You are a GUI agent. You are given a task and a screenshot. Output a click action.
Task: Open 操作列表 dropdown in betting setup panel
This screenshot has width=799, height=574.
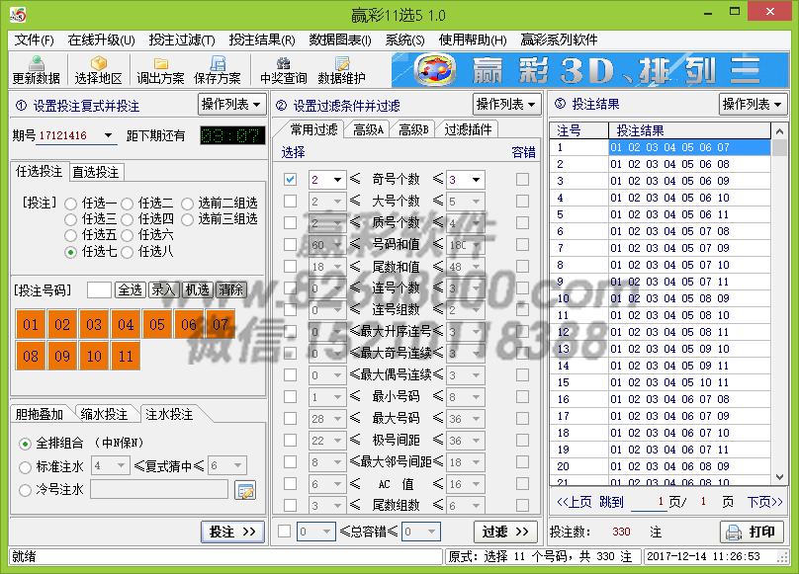click(231, 105)
